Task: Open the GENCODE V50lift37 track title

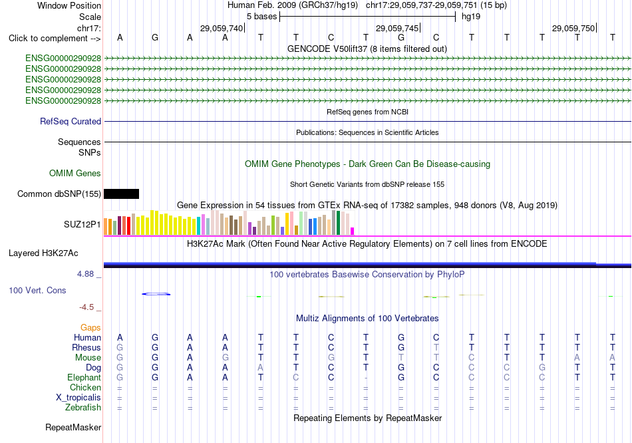Action: pyautogui.click(x=367, y=49)
